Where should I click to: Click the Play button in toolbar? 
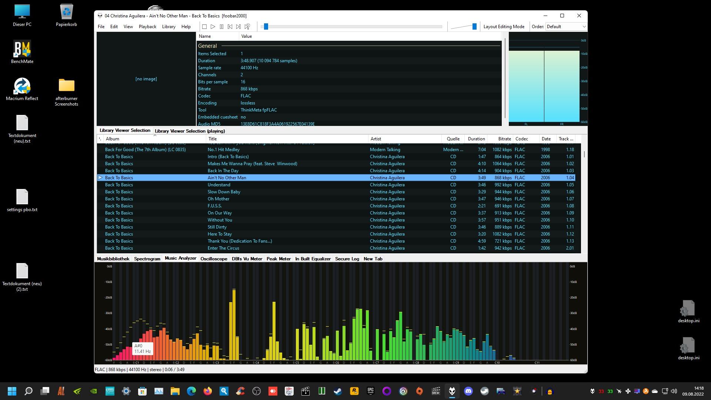click(x=213, y=27)
